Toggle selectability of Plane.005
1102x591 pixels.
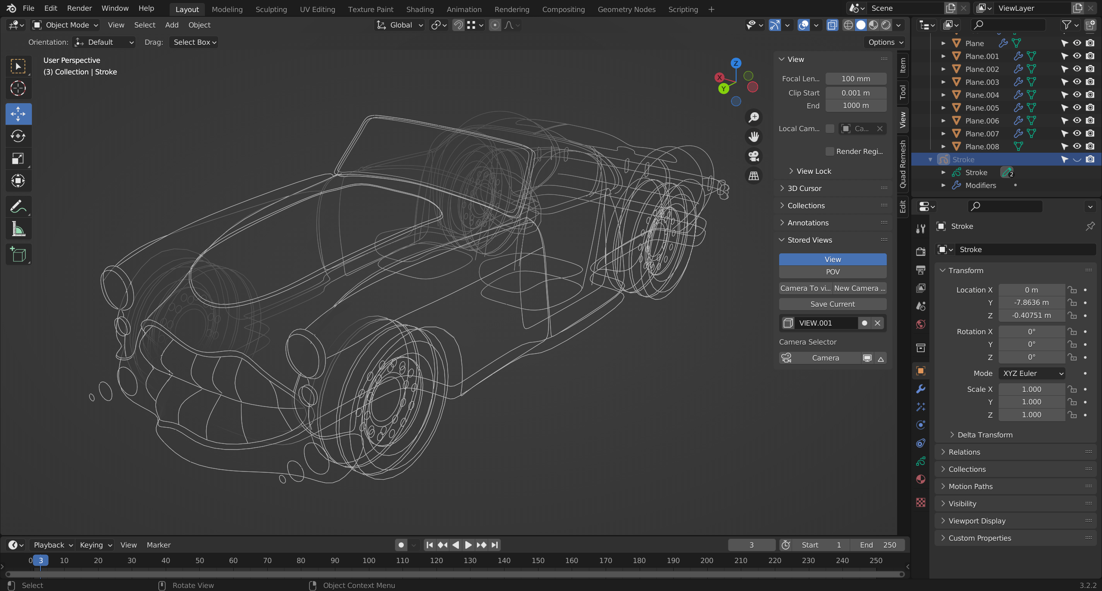1065,108
